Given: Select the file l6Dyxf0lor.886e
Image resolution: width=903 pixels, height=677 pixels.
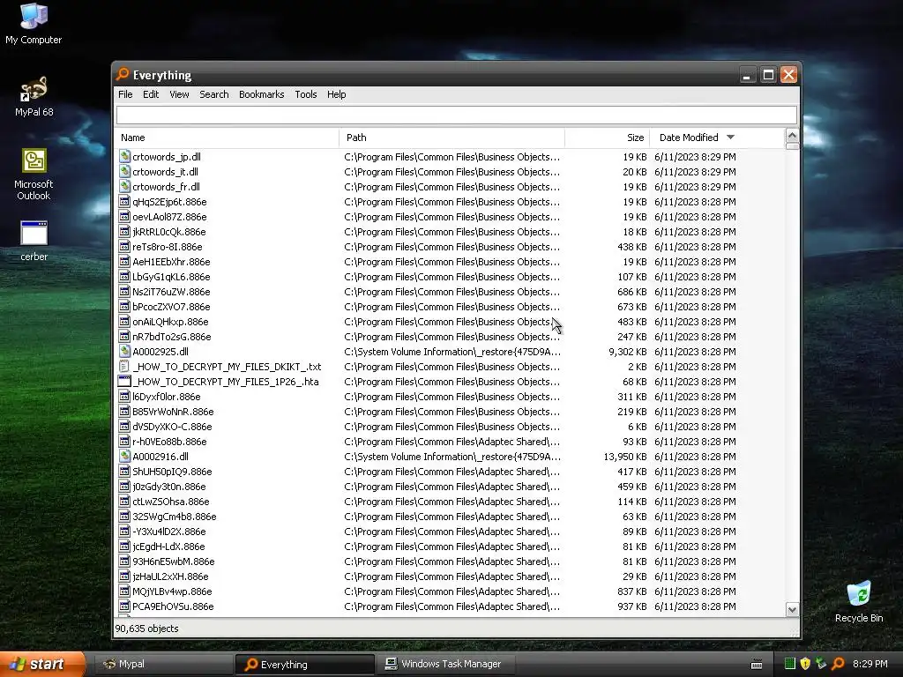Looking at the screenshot, I should pos(167,396).
